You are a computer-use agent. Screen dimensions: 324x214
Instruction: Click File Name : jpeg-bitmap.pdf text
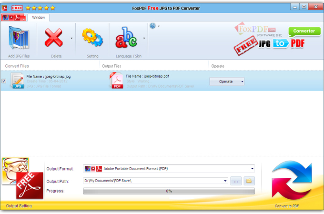coord(148,76)
